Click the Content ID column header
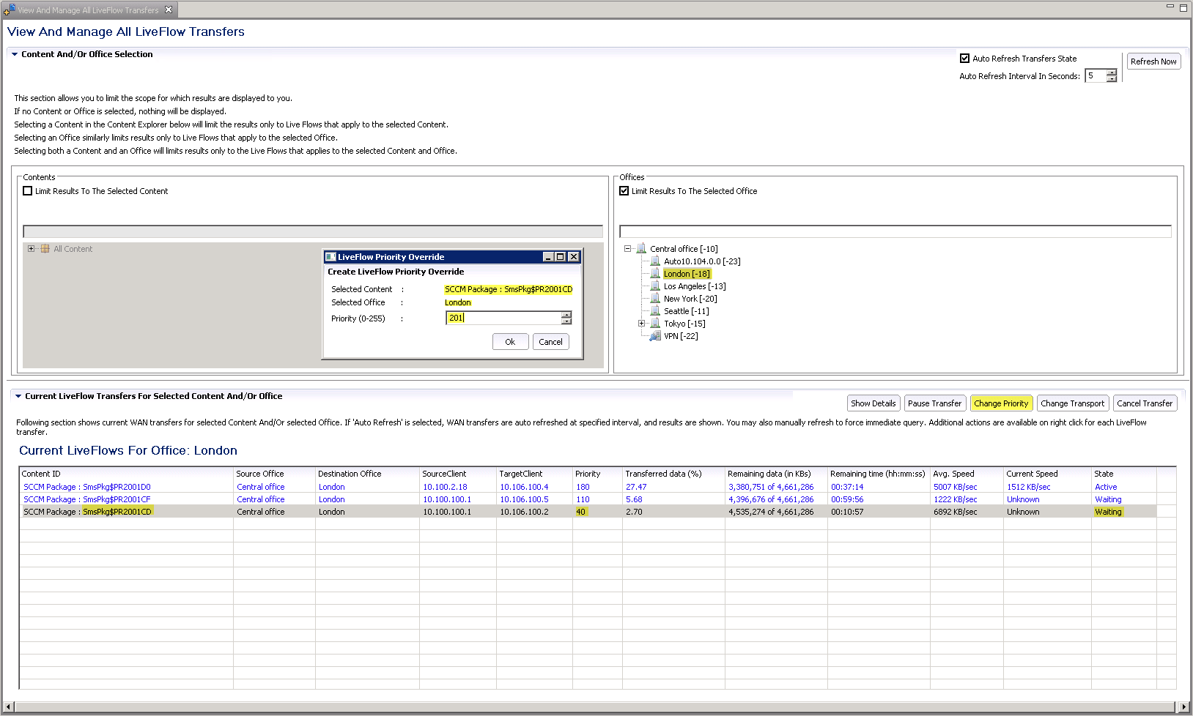This screenshot has height=716, width=1193. coord(126,474)
